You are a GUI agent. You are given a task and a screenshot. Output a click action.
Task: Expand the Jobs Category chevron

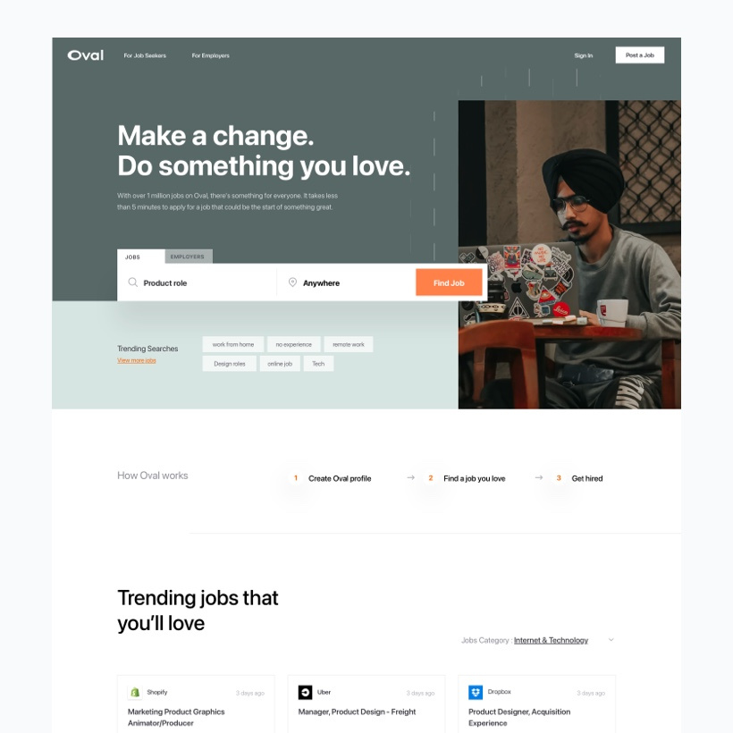tap(611, 639)
